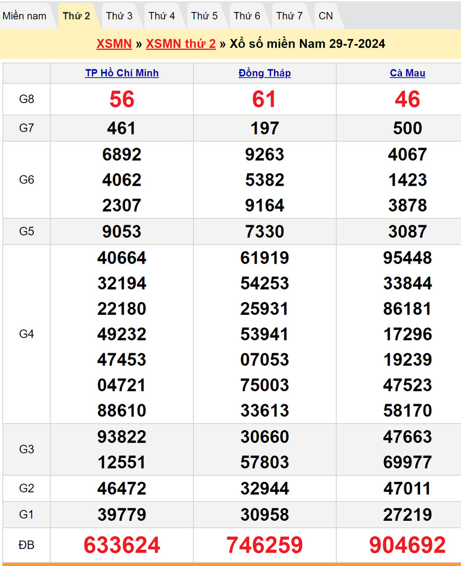Switch to the Thứ 4 tab

(162, 16)
